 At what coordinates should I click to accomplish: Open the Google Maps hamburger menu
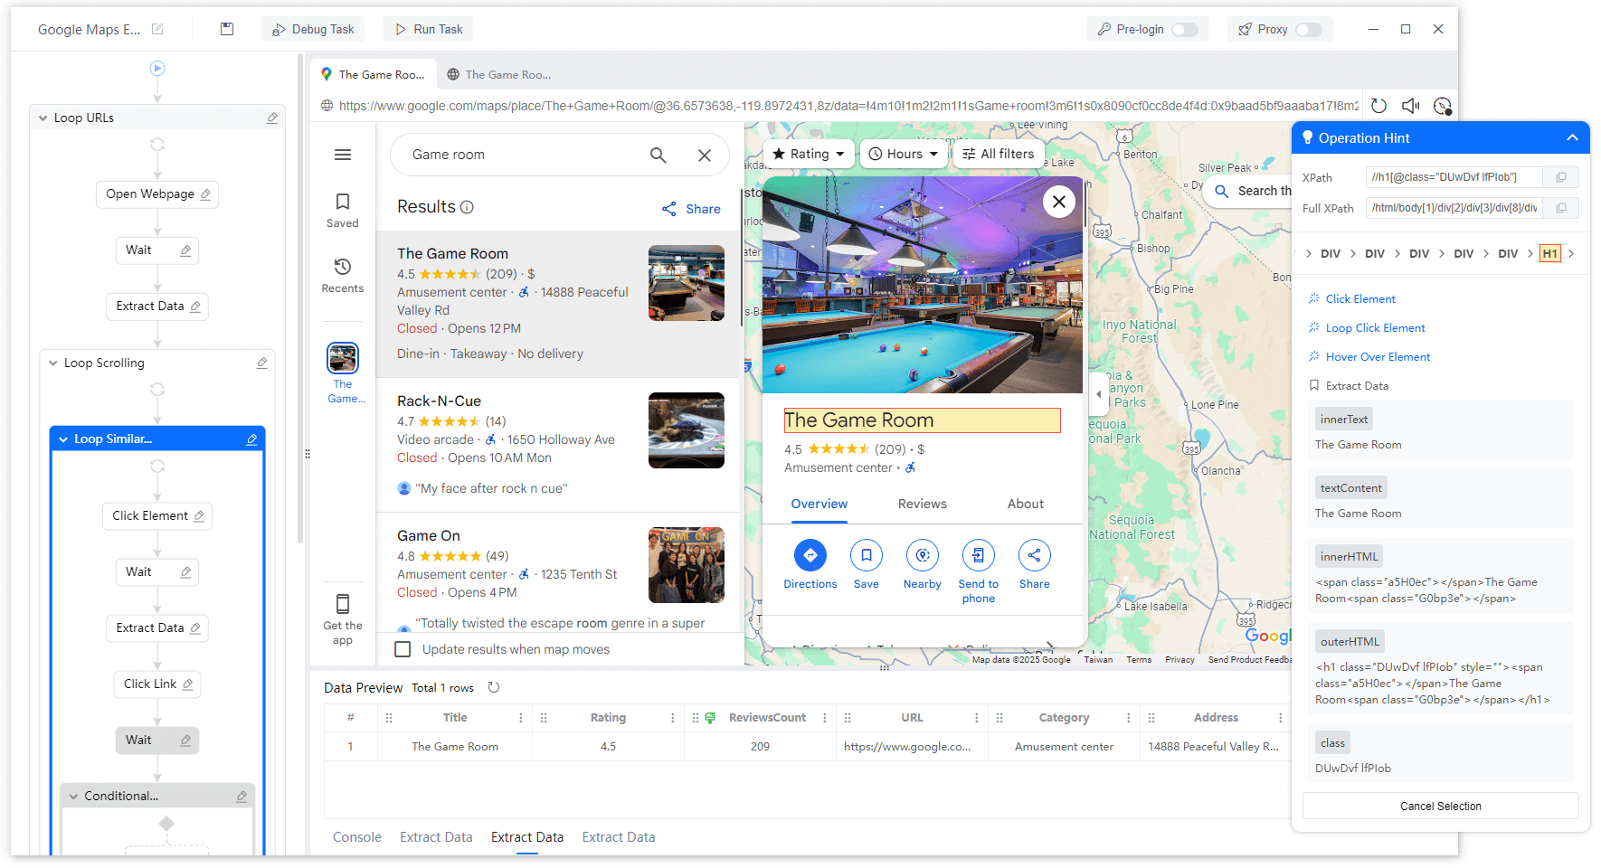click(343, 155)
